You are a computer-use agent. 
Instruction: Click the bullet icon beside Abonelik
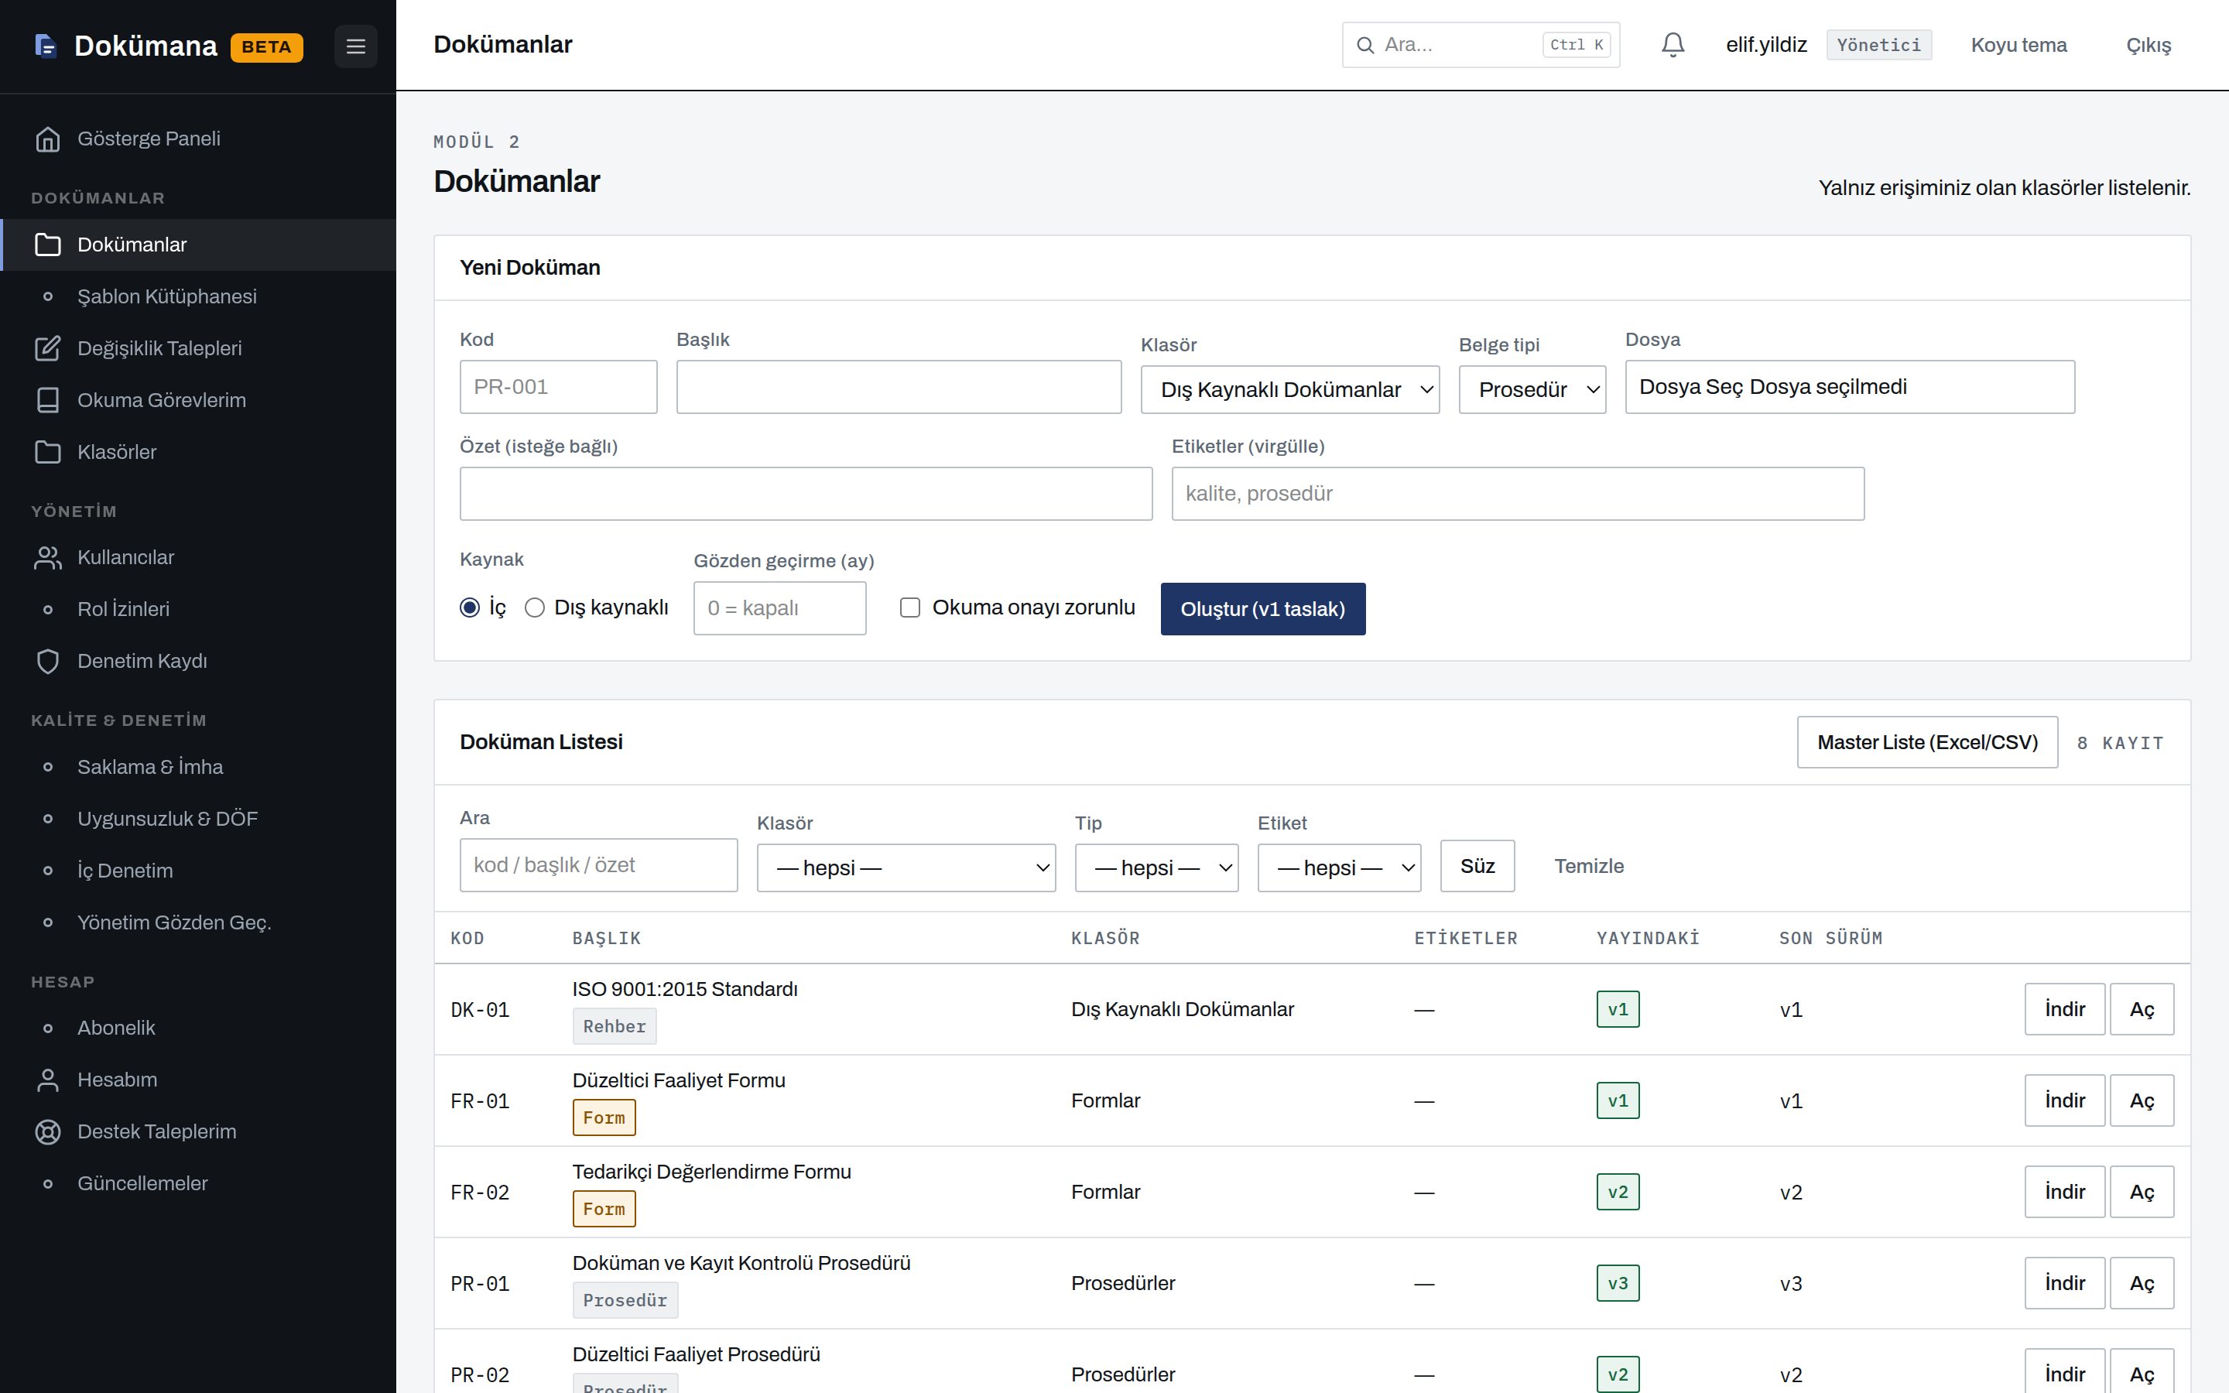(48, 1028)
